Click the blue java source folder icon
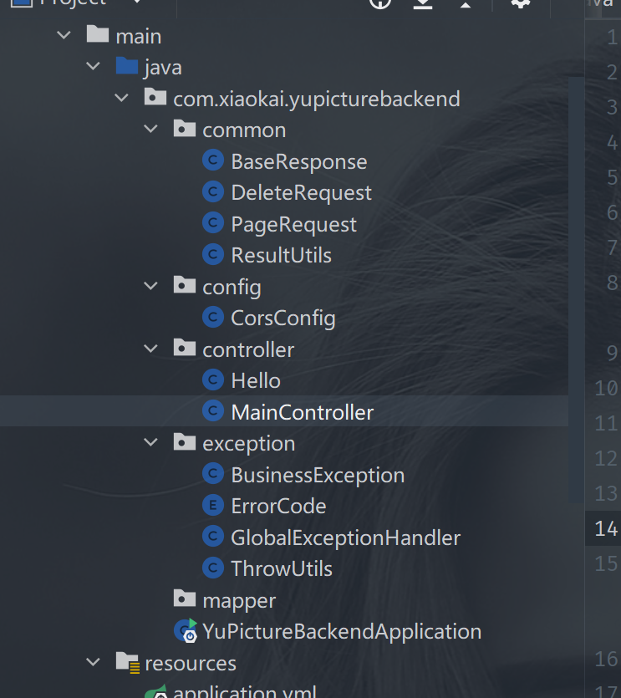The image size is (621, 698). pyautogui.click(x=126, y=67)
